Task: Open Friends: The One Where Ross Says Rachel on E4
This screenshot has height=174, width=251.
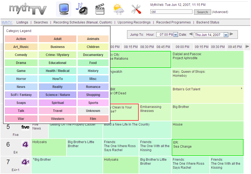Action: (x=121, y=147)
